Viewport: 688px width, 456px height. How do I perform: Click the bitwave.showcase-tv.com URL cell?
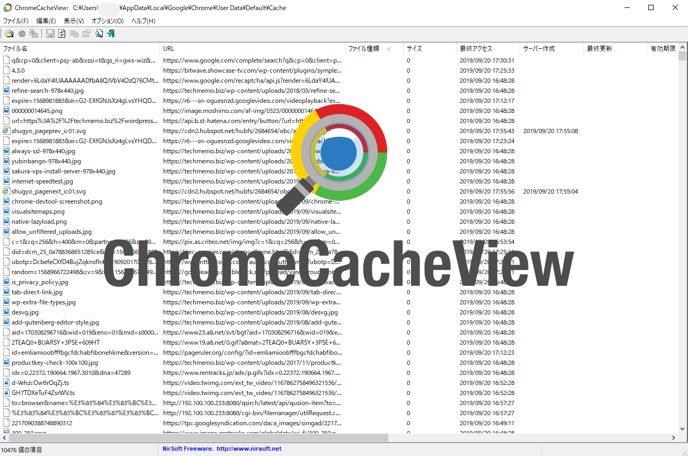click(x=252, y=71)
